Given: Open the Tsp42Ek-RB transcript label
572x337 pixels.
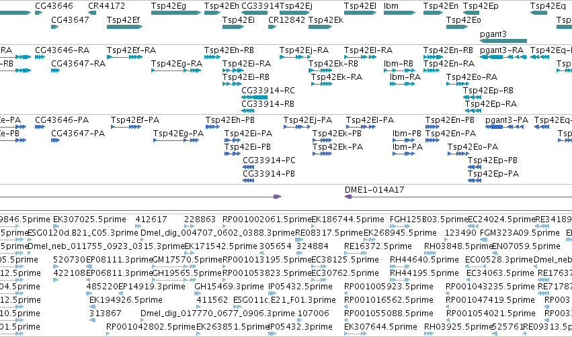Looking at the screenshot, I should [x=333, y=64].
